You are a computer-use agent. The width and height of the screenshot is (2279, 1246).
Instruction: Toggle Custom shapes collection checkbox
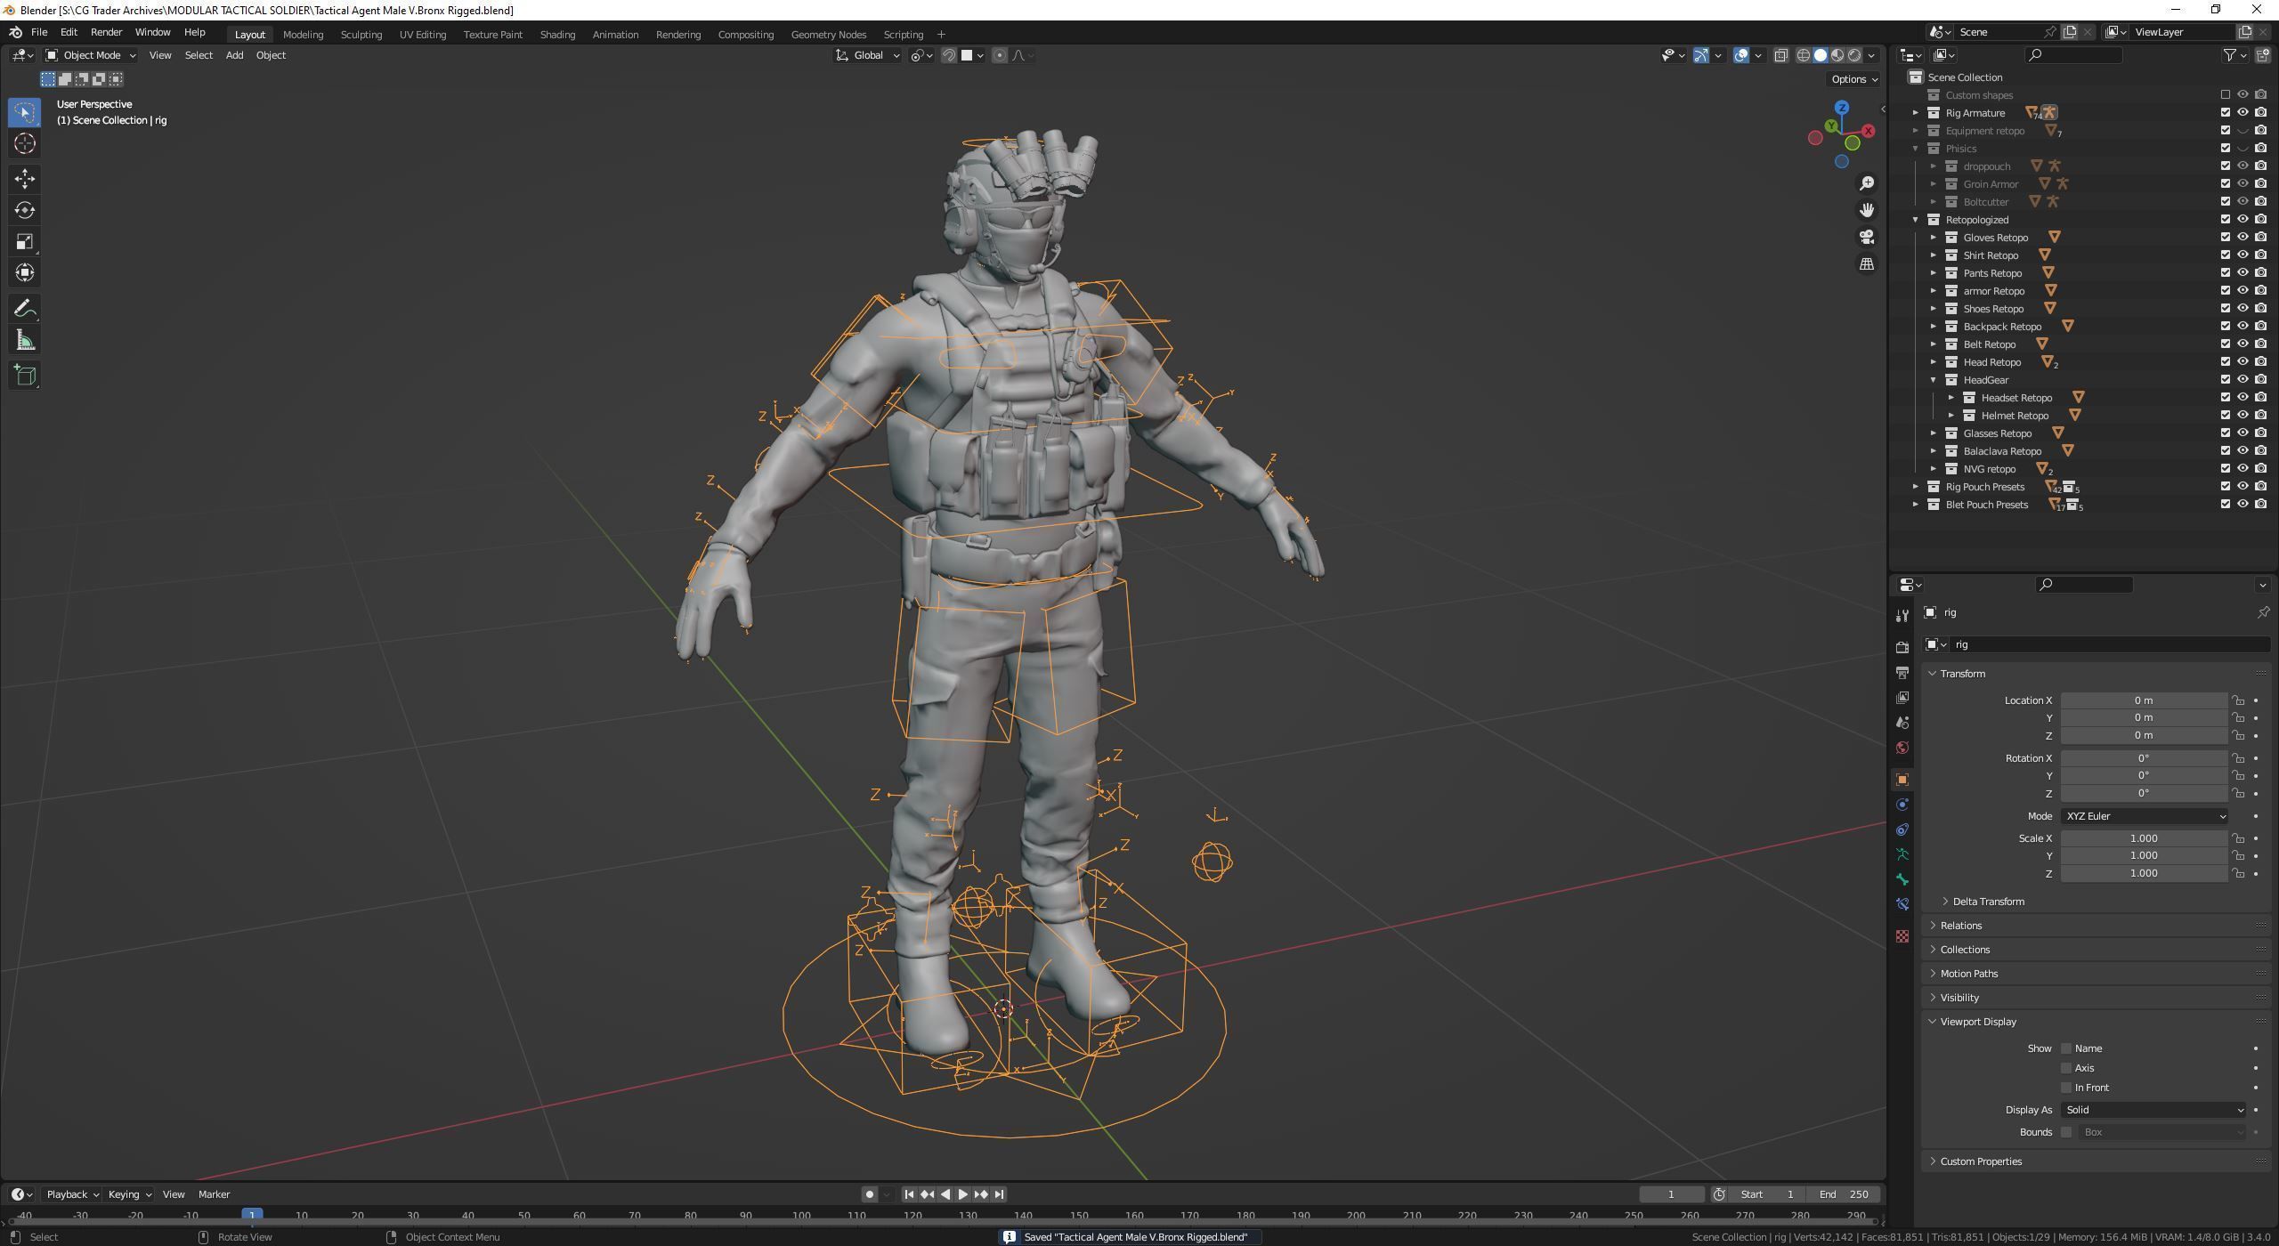click(x=2226, y=95)
